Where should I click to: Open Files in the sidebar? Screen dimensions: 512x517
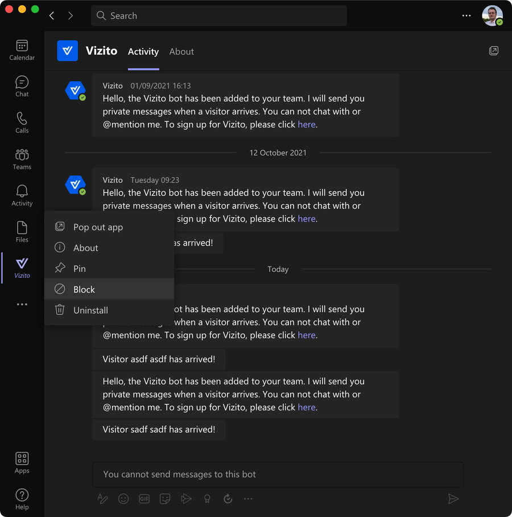(x=22, y=232)
